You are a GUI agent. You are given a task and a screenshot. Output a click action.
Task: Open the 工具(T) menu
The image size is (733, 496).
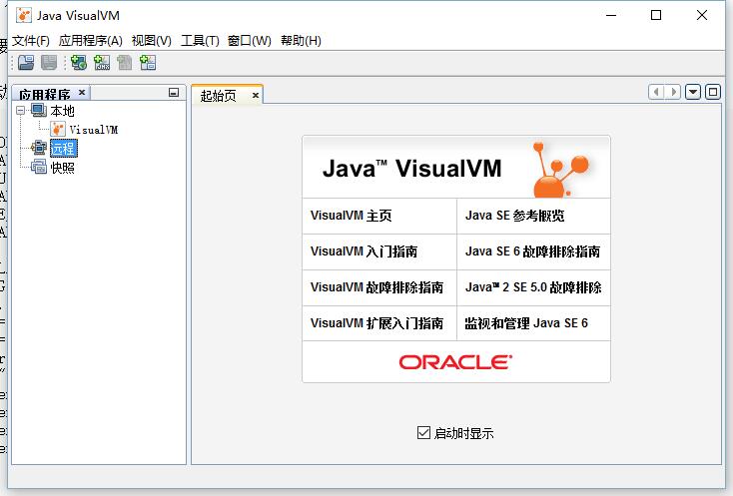(200, 41)
